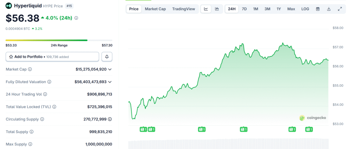Click the price alert bell icon

[x=107, y=57]
